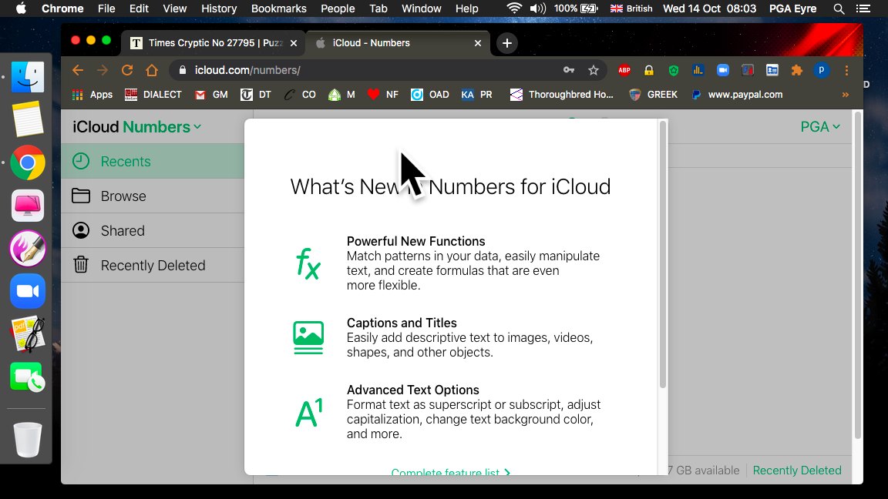Image resolution: width=888 pixels, height=499 pixels.
Task: Open the PDF glasses app in Dock
Action: tap(27, 334)
